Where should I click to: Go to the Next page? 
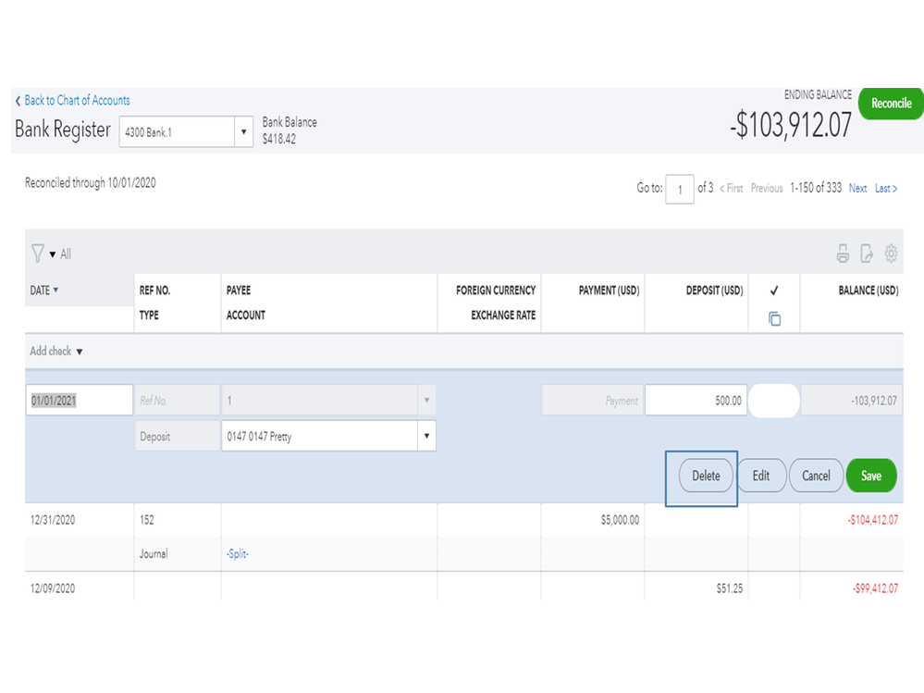click(x=858, y=188)
